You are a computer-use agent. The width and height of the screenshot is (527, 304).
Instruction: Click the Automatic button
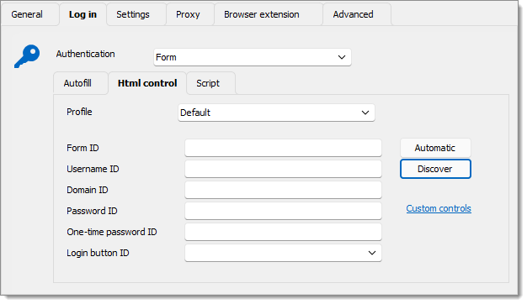coord(435,148)
